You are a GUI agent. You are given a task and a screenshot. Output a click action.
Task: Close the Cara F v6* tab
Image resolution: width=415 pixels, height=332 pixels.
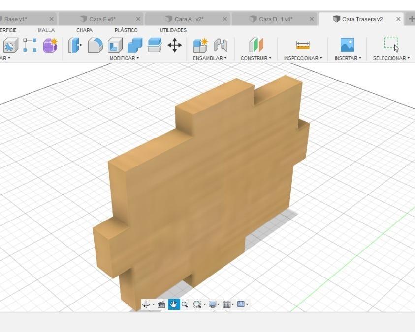coord(138,19)
